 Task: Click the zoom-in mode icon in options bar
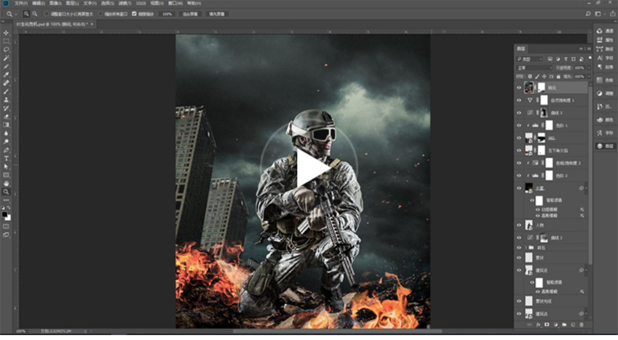tap(26, 14)
